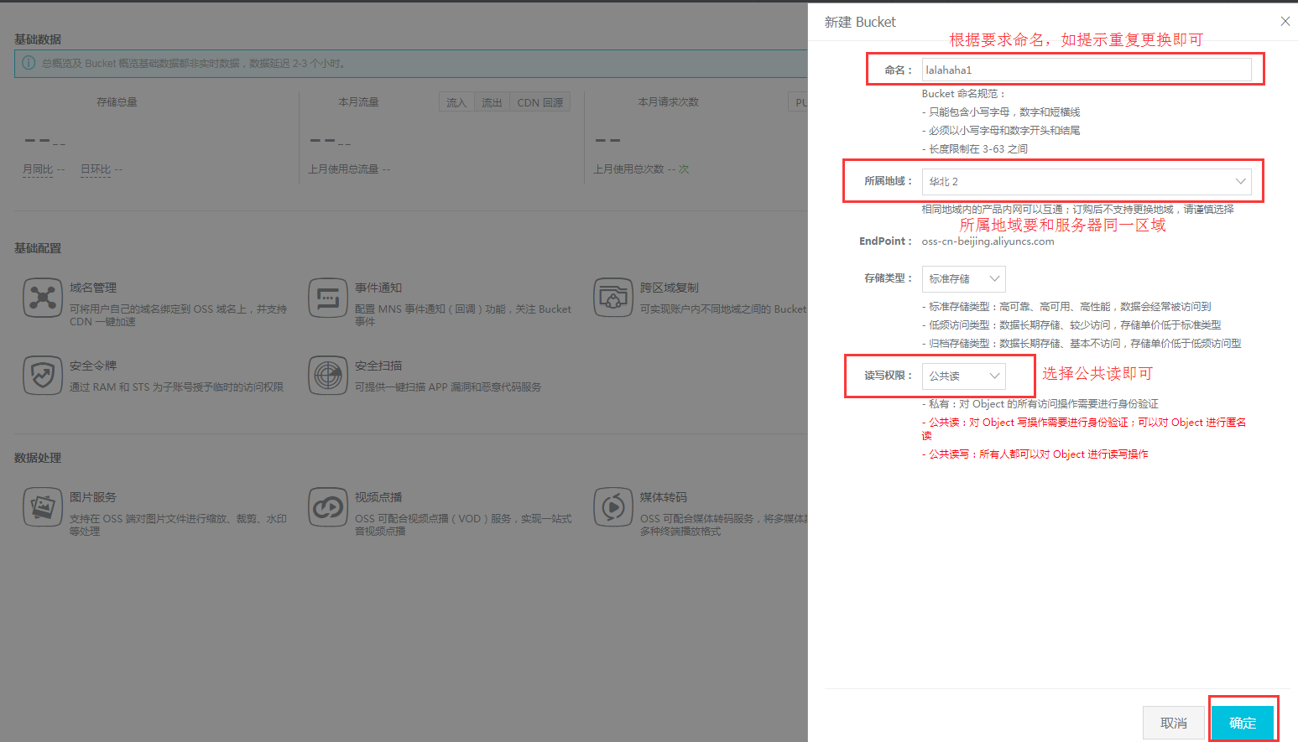Open the 读写权限 permission dropdown
Viewport: 1298px width, 742px height.
pyautogui.click(x=963, y=376)
